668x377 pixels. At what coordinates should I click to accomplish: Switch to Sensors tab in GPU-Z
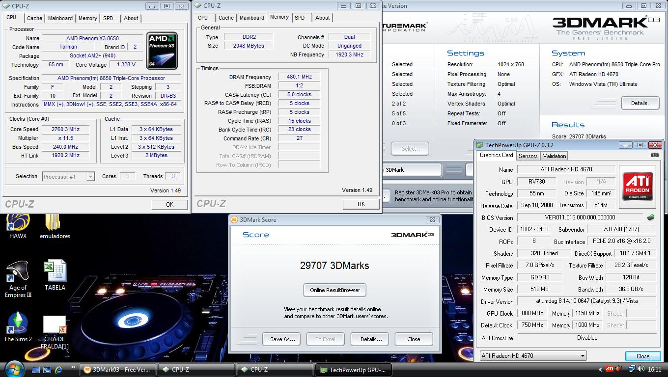pos(528,156)
